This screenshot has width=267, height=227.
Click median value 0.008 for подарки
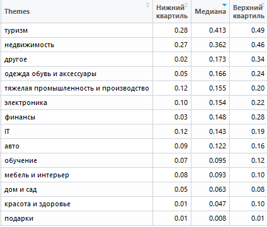click(x=217, y=218)
